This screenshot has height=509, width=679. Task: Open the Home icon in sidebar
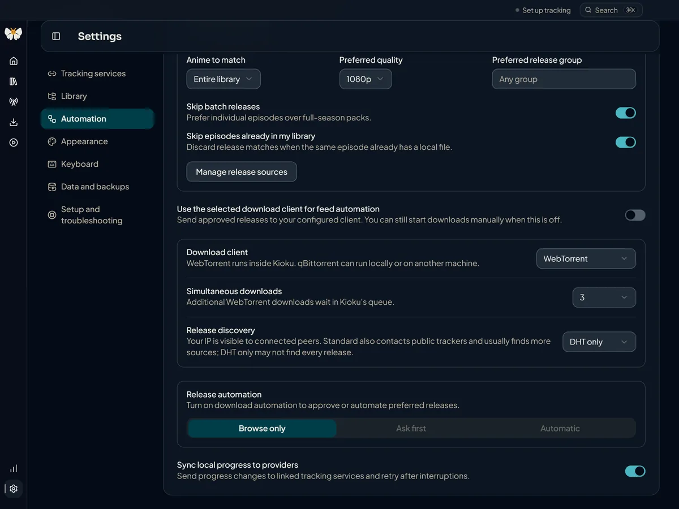point(14,61)
